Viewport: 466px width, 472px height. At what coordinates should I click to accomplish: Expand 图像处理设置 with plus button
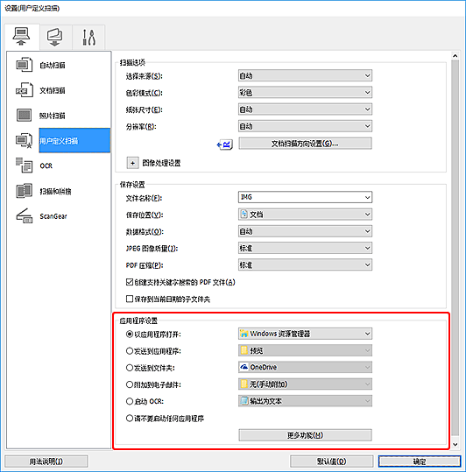pos(132,163)
